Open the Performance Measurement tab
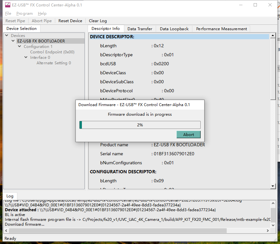This screenshot has width=280, height=244. tap(222, 29)
